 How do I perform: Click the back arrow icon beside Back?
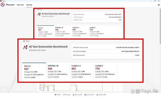(24, 41)
